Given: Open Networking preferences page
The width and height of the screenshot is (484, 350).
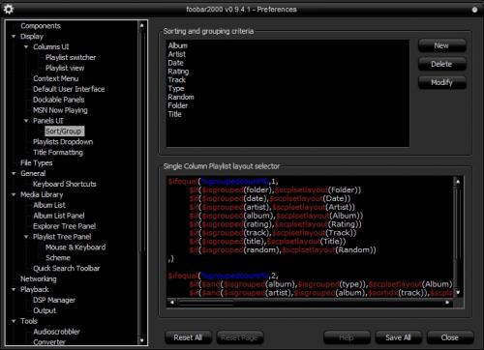Looking at the screenshot, I should pos(39,278).
